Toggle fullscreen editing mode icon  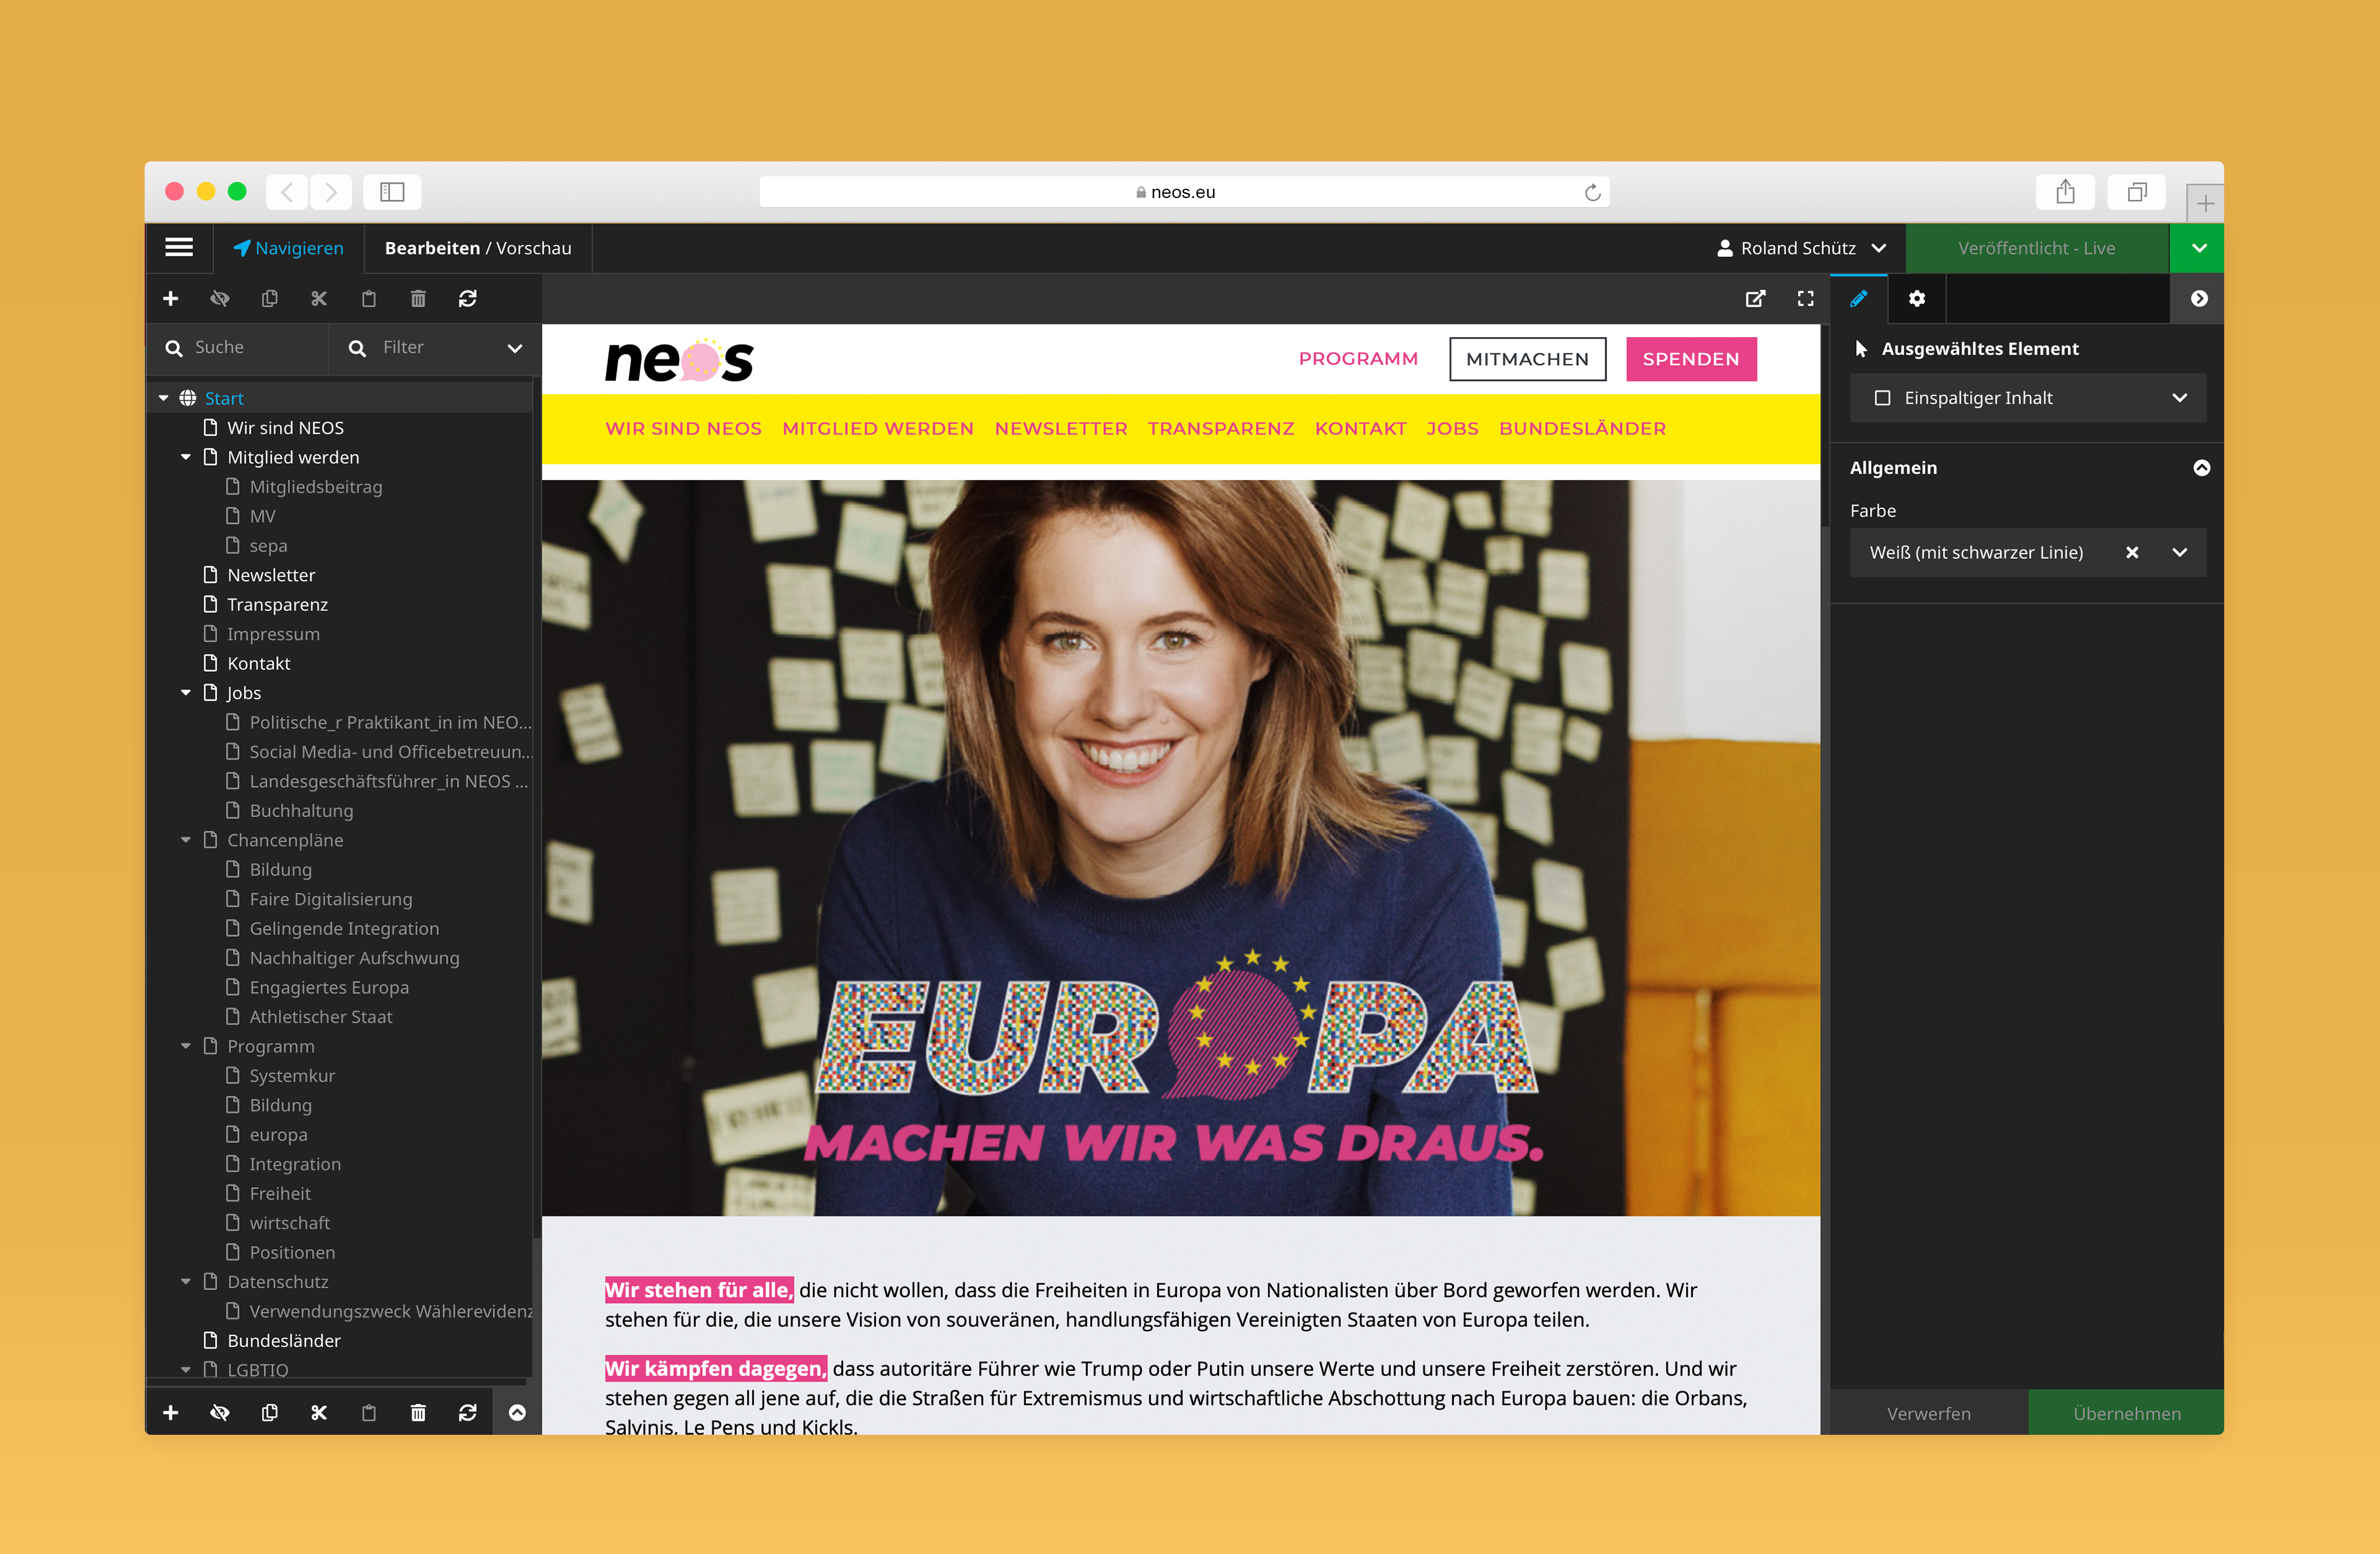click(1805, 298)
